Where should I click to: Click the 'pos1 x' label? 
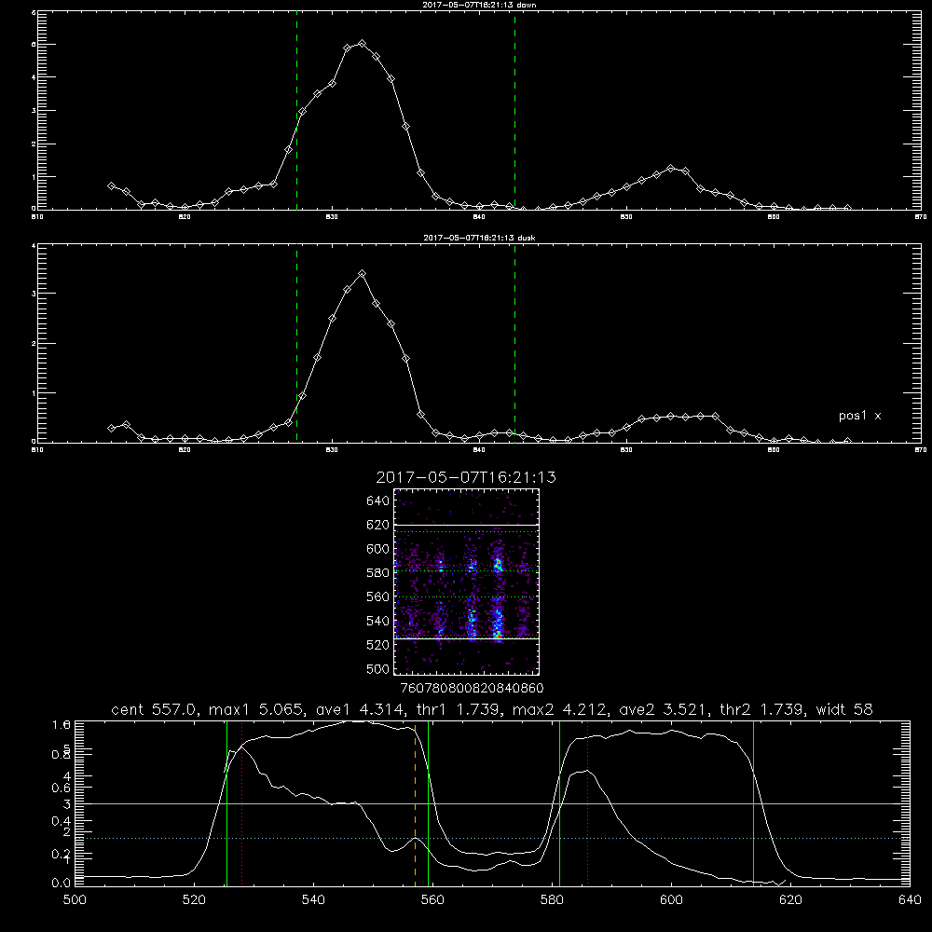pyautogui.click(x=859, y=416)
